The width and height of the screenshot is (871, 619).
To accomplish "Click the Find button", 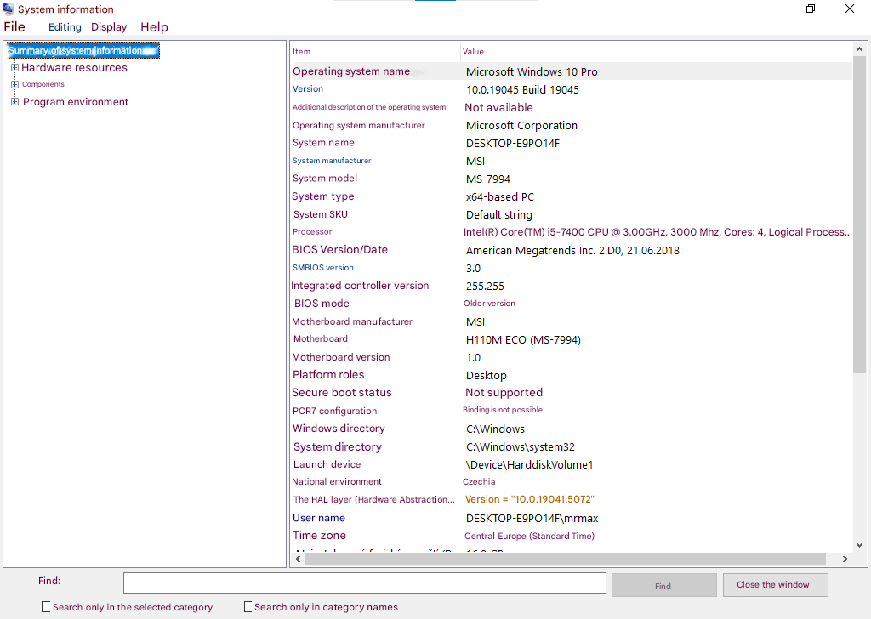I will tap(663, 585).
